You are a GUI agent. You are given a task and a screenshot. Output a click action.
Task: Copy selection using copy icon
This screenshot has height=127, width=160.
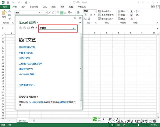tap(9, 15)
